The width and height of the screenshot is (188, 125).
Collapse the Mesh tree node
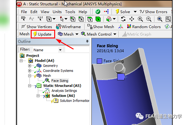tap(29, 76)
